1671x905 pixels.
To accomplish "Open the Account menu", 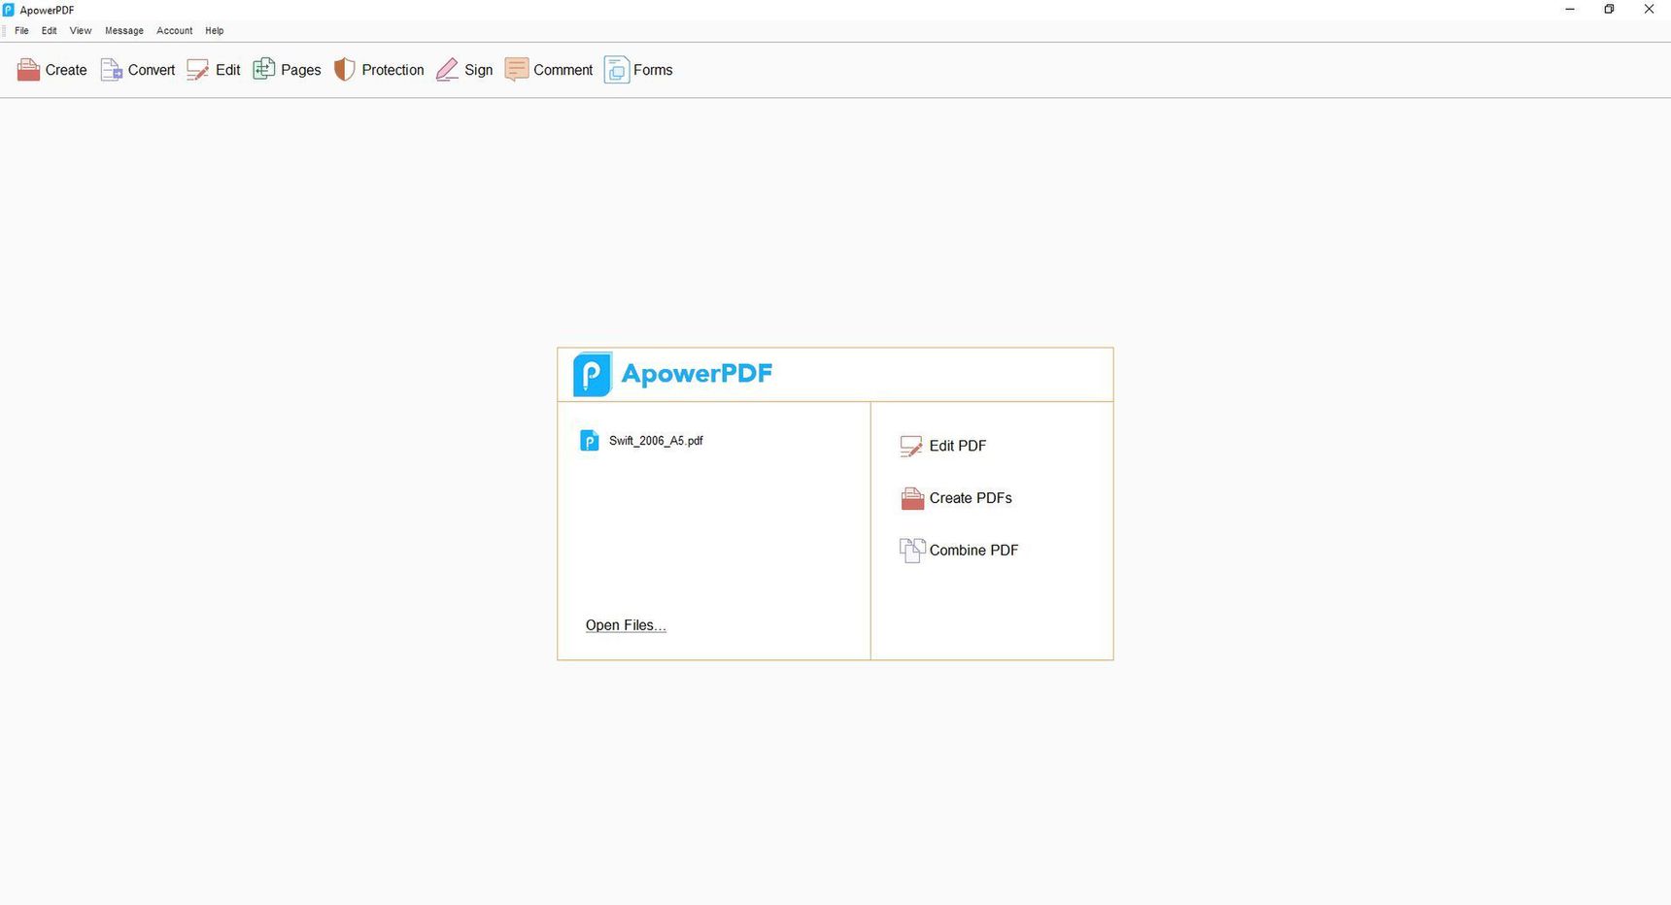I will pyautogui.click(x=175, y=31).
